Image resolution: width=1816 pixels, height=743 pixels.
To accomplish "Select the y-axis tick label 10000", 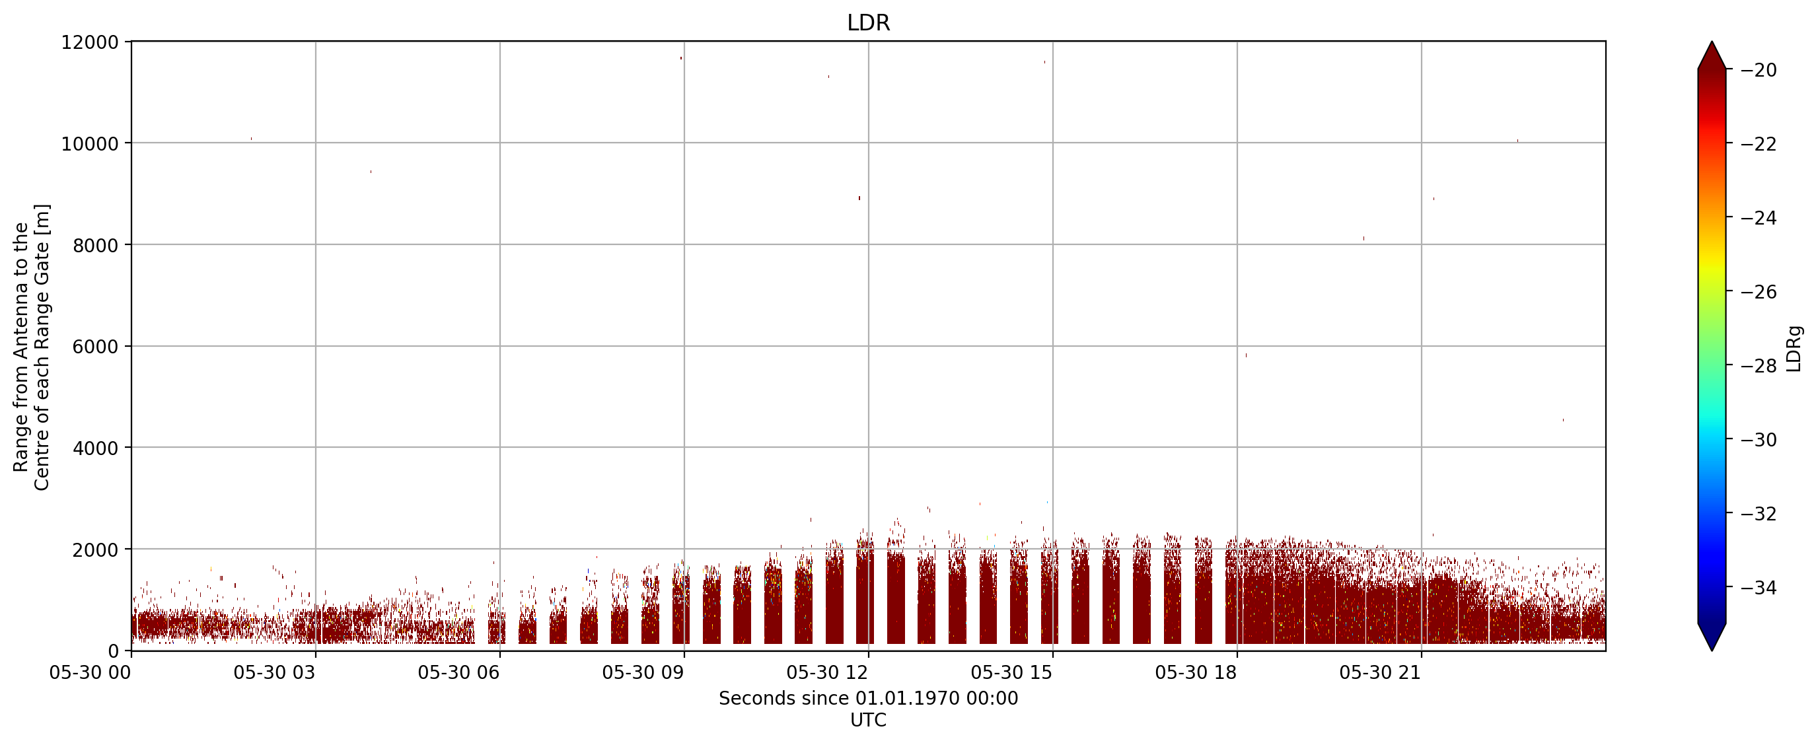I will pyautogui.click(x=90, y=144).
